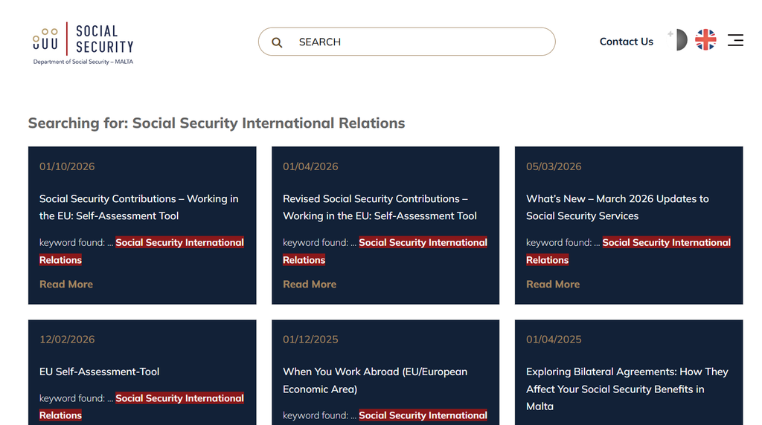Click the date 01/04/2026

(x=310, y=166)
